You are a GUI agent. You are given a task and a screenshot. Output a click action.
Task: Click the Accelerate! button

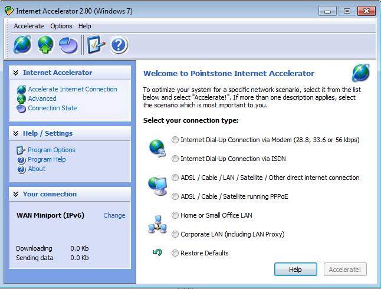tap(345, 270)
